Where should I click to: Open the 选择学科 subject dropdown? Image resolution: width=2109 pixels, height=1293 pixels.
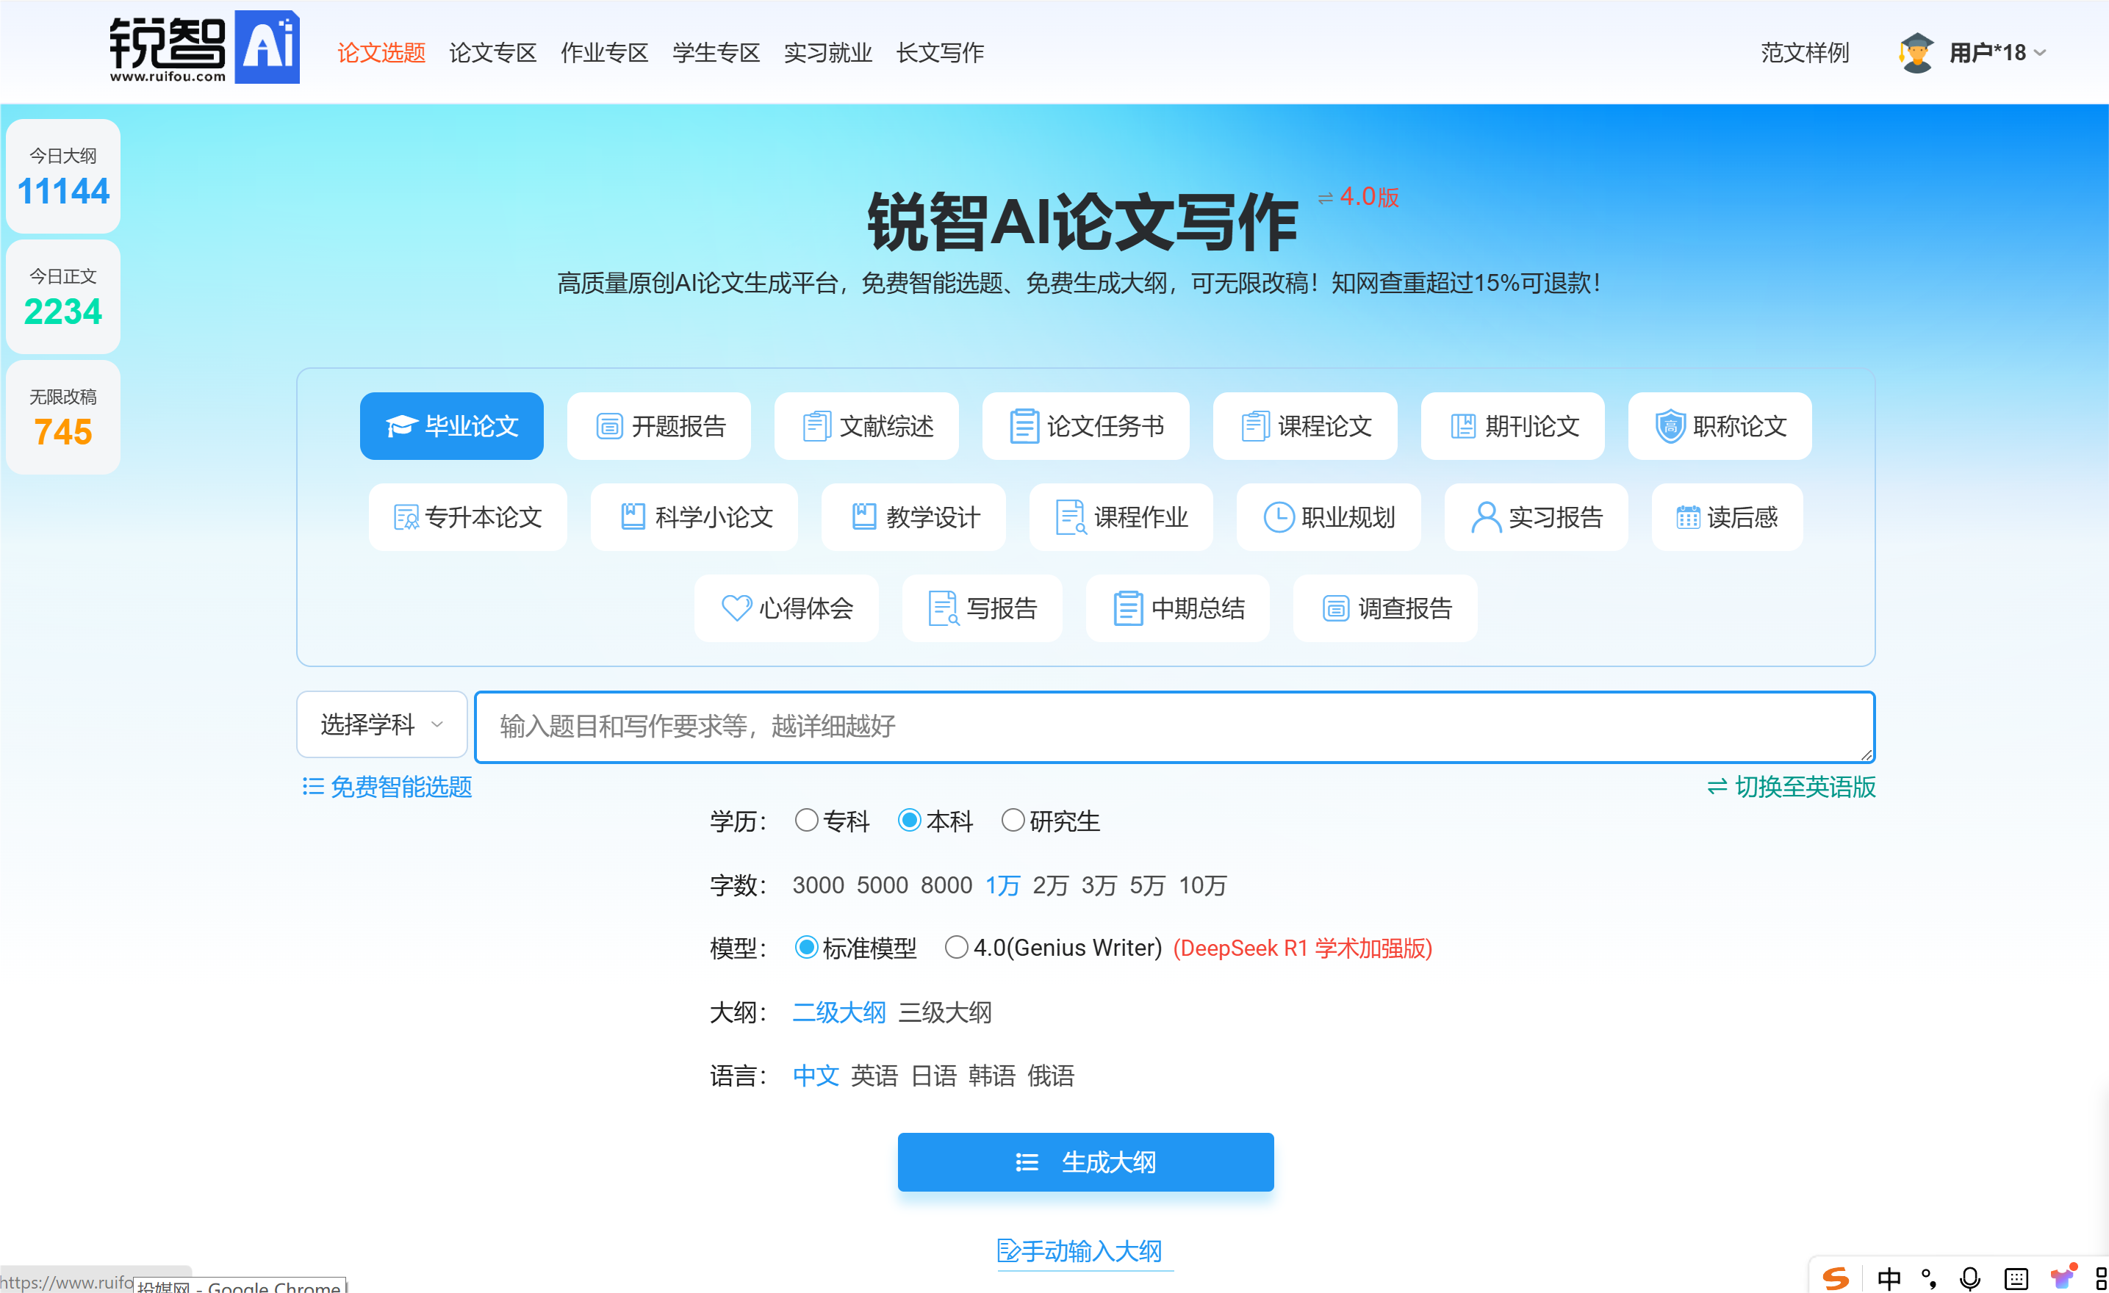[x=381, y=725]
